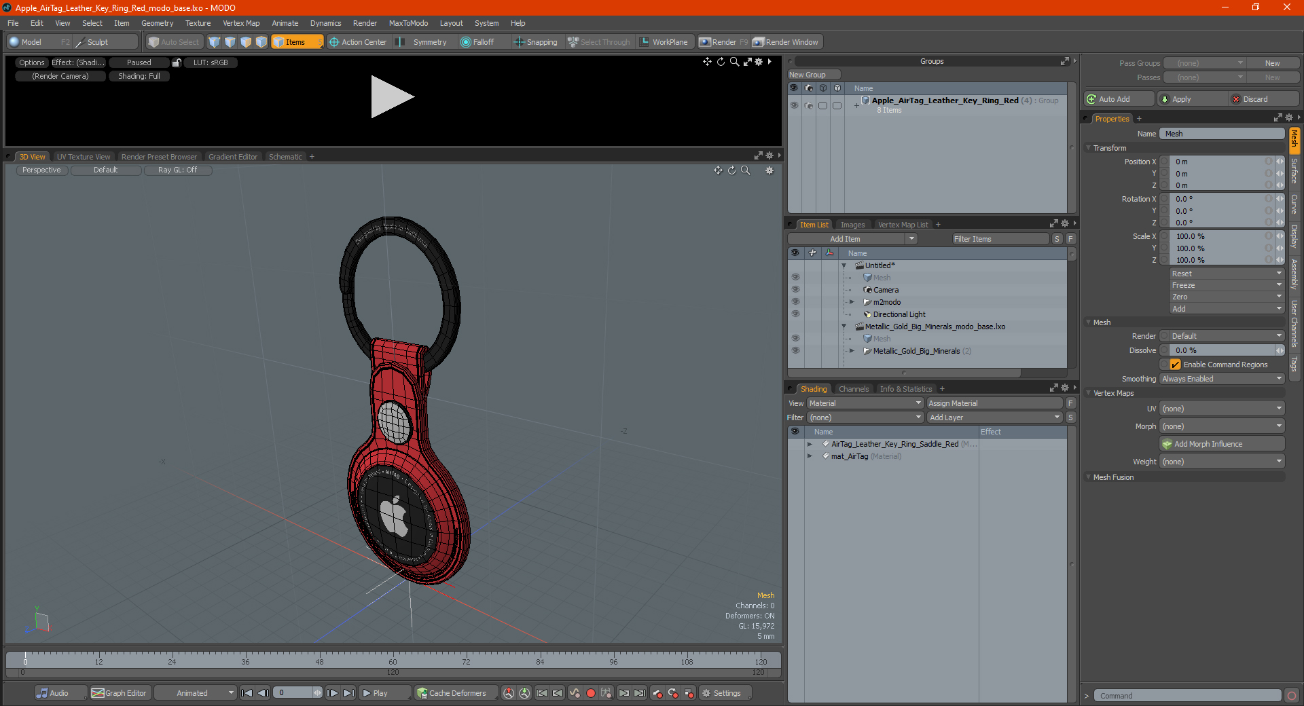Viewport: 1304px width, 706px height.
Task: Open the Add Item dropdown
Action: [x=853, y=239]
